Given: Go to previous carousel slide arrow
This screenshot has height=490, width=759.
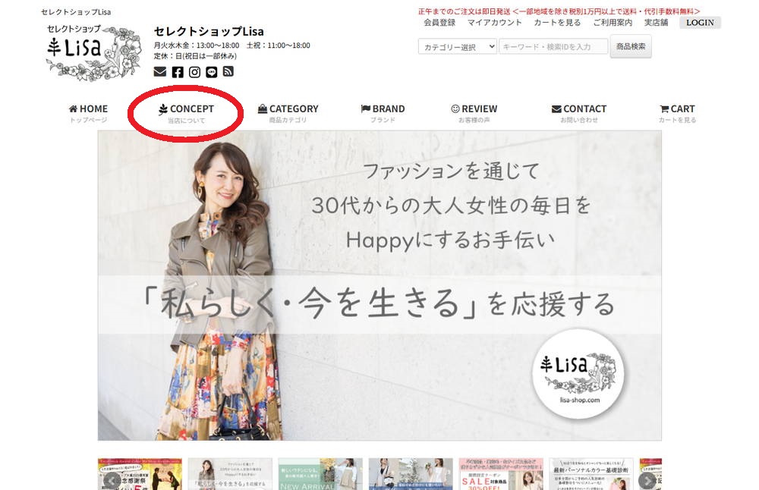Looking at the screenshot, I should pos(111,480).
